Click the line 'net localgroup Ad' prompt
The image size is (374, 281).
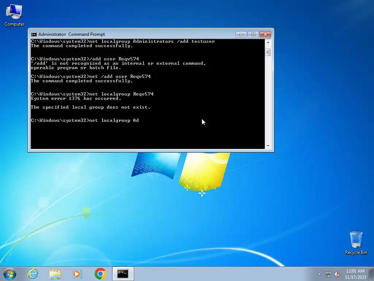[x=85, y=120]
